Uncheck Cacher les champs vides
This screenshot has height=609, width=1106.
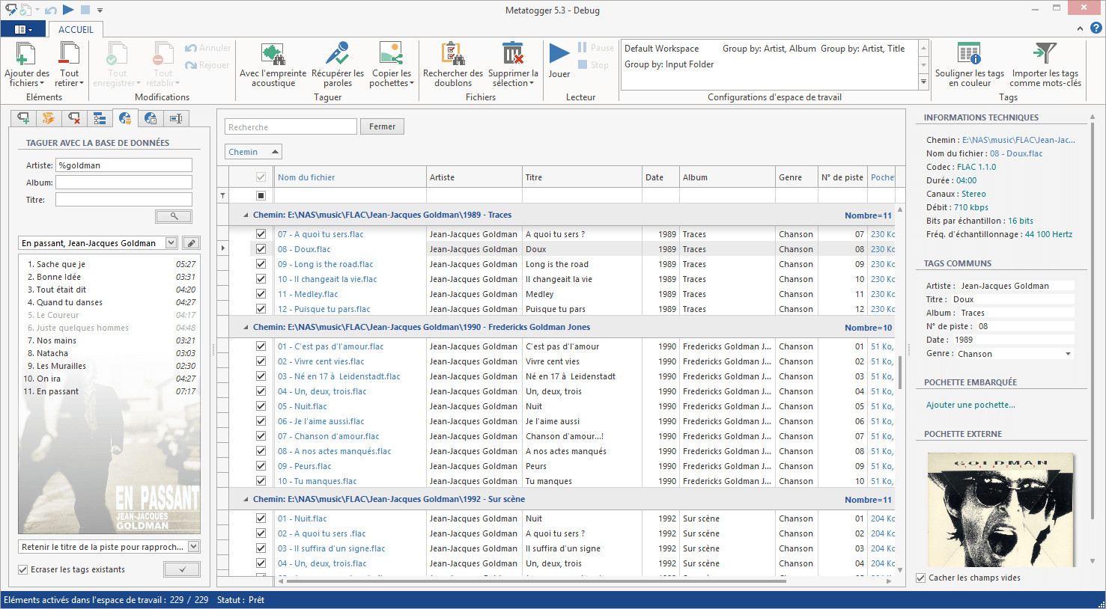(x=921, y=578)
